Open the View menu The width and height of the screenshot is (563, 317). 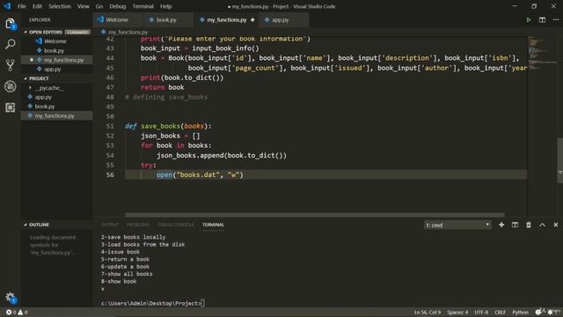pos(84,6)
